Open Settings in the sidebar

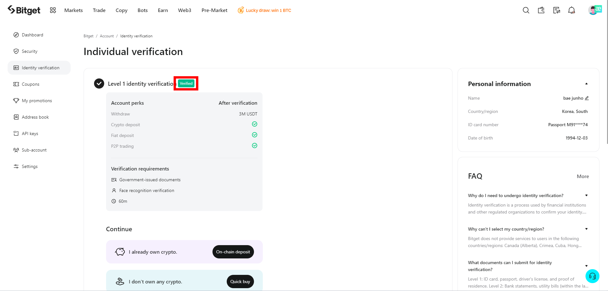point(39,166)
